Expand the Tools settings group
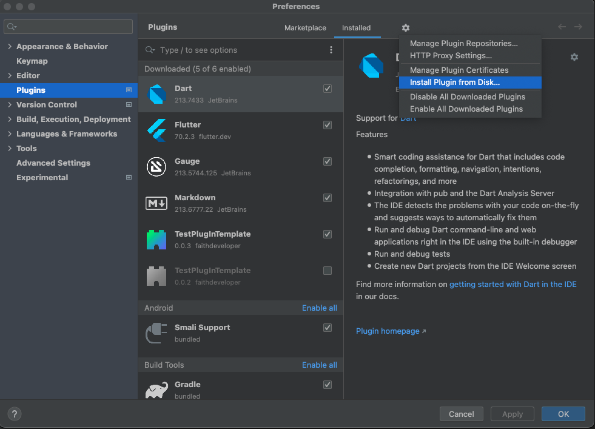Screen dimensions: 595x429 (x=10, y=149)
